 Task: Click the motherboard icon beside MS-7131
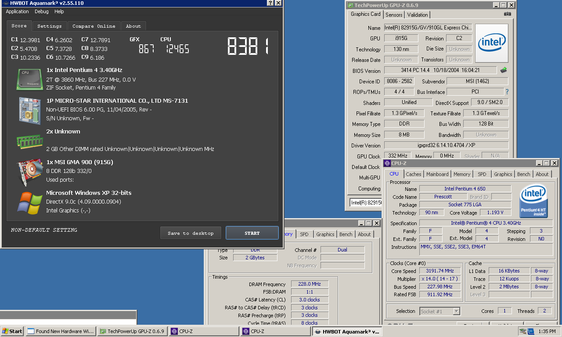[29, 110]
